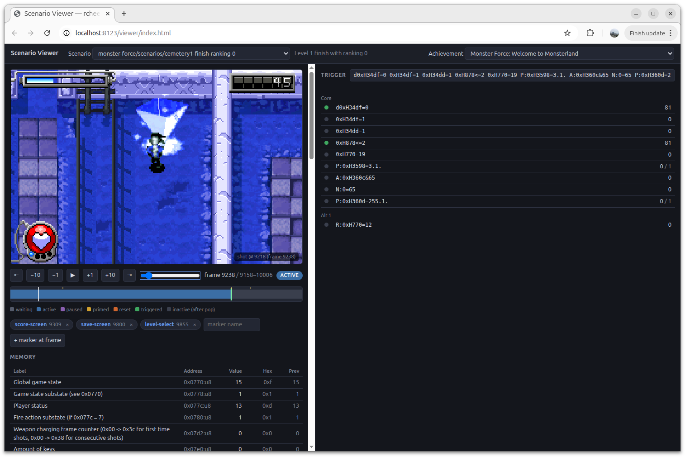
Task: Jump to last frame button
Action: (x=129, y=275)
